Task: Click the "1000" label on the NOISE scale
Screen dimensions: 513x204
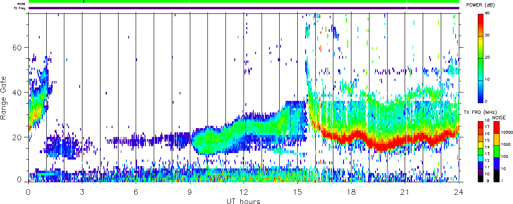Action: (505, 144)
